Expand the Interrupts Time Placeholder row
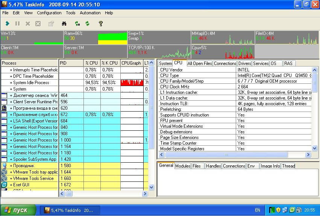Screen dimensions: 320x216 pos(11,70)
